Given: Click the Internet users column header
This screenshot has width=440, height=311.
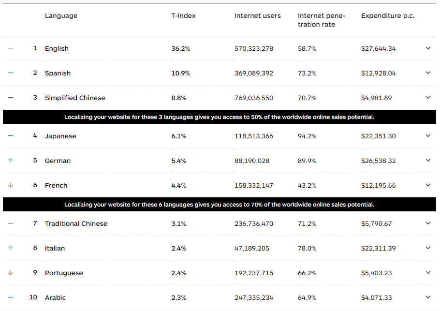Looking at the screenshot, I should click(257, 16).
